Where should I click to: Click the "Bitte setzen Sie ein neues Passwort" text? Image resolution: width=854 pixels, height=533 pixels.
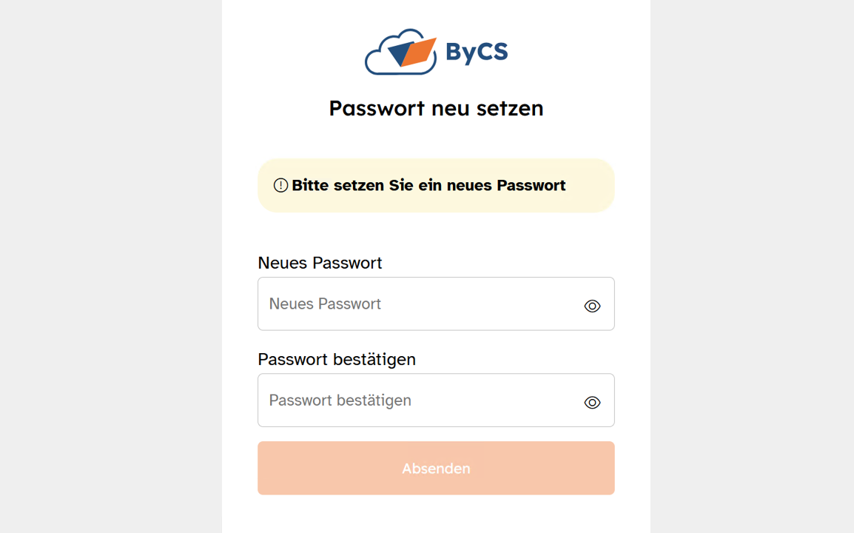428,185
